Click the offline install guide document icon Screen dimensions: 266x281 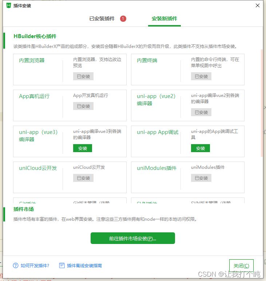click(62, 265)
